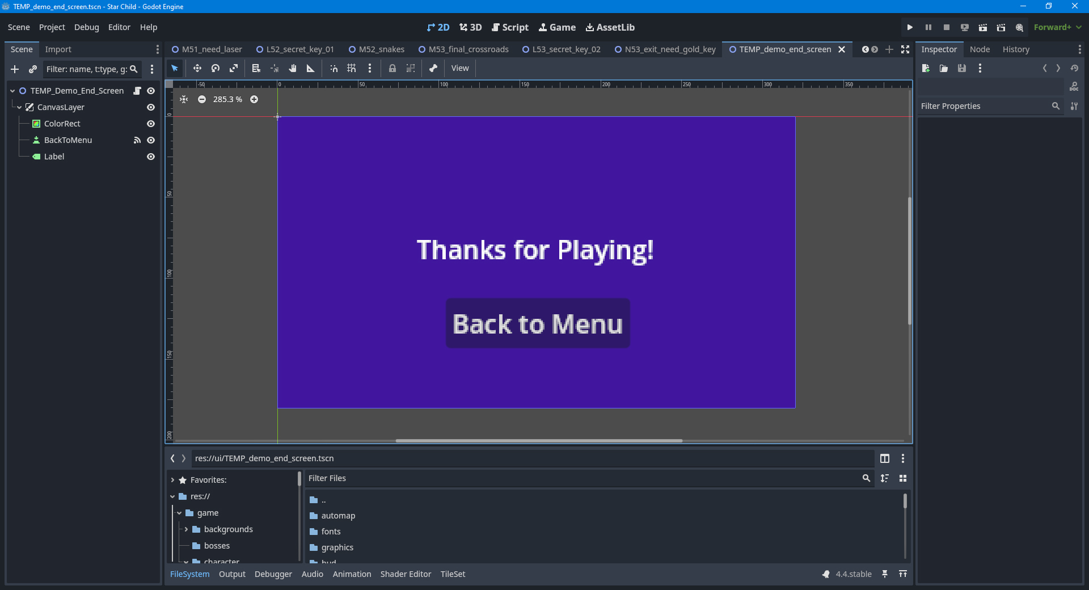
Task: Filter scene nodes by name field
Action: click(92, 69)
